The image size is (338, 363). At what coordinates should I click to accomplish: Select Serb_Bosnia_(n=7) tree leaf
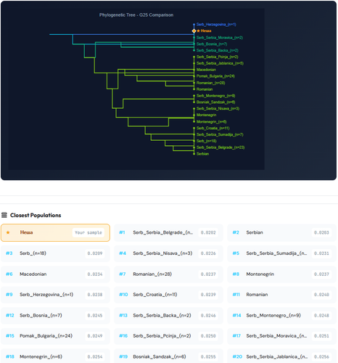(212, 44)
